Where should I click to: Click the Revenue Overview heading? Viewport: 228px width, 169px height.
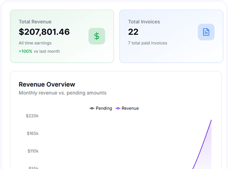(47, 84)
